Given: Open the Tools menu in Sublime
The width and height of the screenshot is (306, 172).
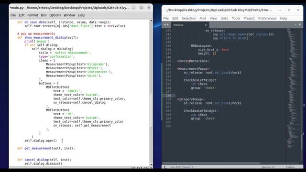Looking at the screenshot, I should (236, 18).
